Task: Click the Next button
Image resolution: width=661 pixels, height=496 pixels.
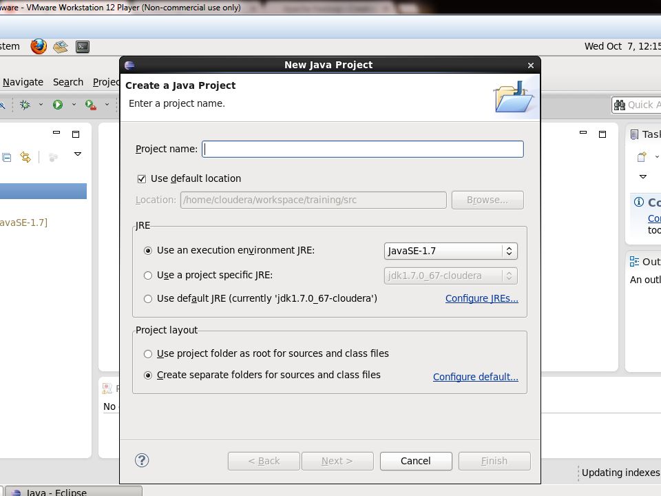Action: tap(337, 461)
